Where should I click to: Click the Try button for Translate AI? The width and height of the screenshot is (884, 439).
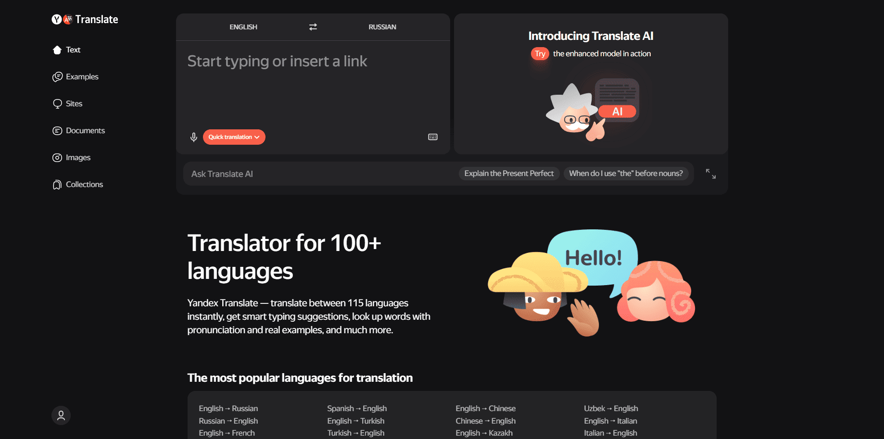point(540,53)
